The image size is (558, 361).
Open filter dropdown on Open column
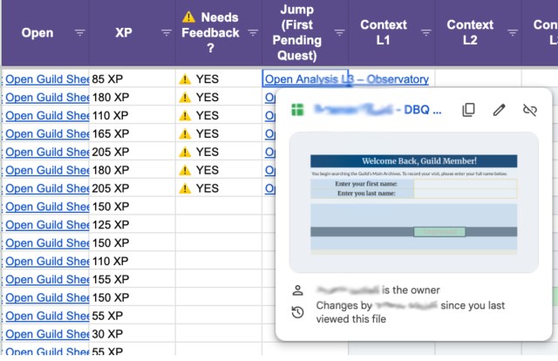click(x=80, y=33)
